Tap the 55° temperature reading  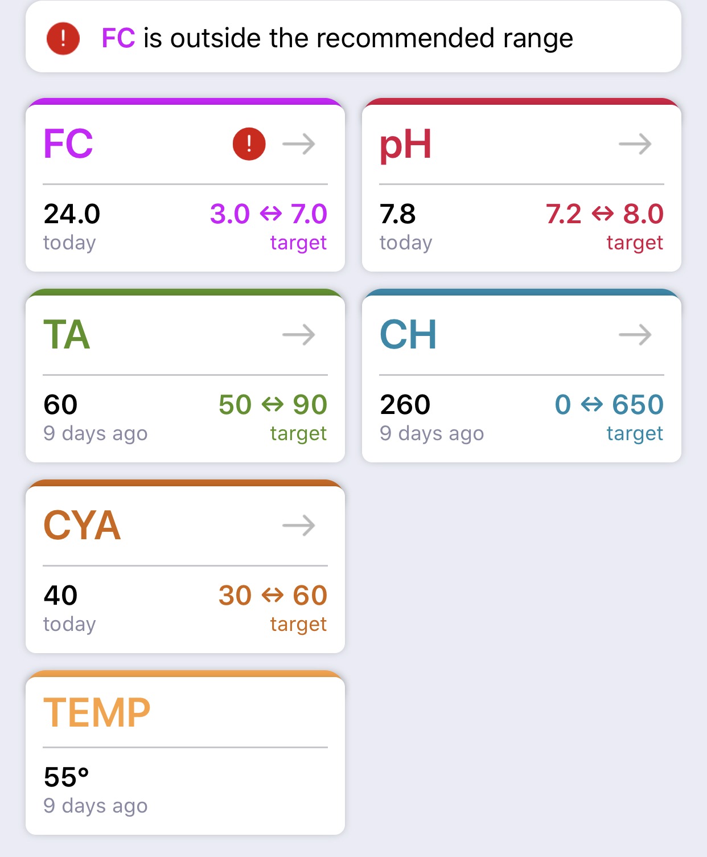(x=67, y=777)
